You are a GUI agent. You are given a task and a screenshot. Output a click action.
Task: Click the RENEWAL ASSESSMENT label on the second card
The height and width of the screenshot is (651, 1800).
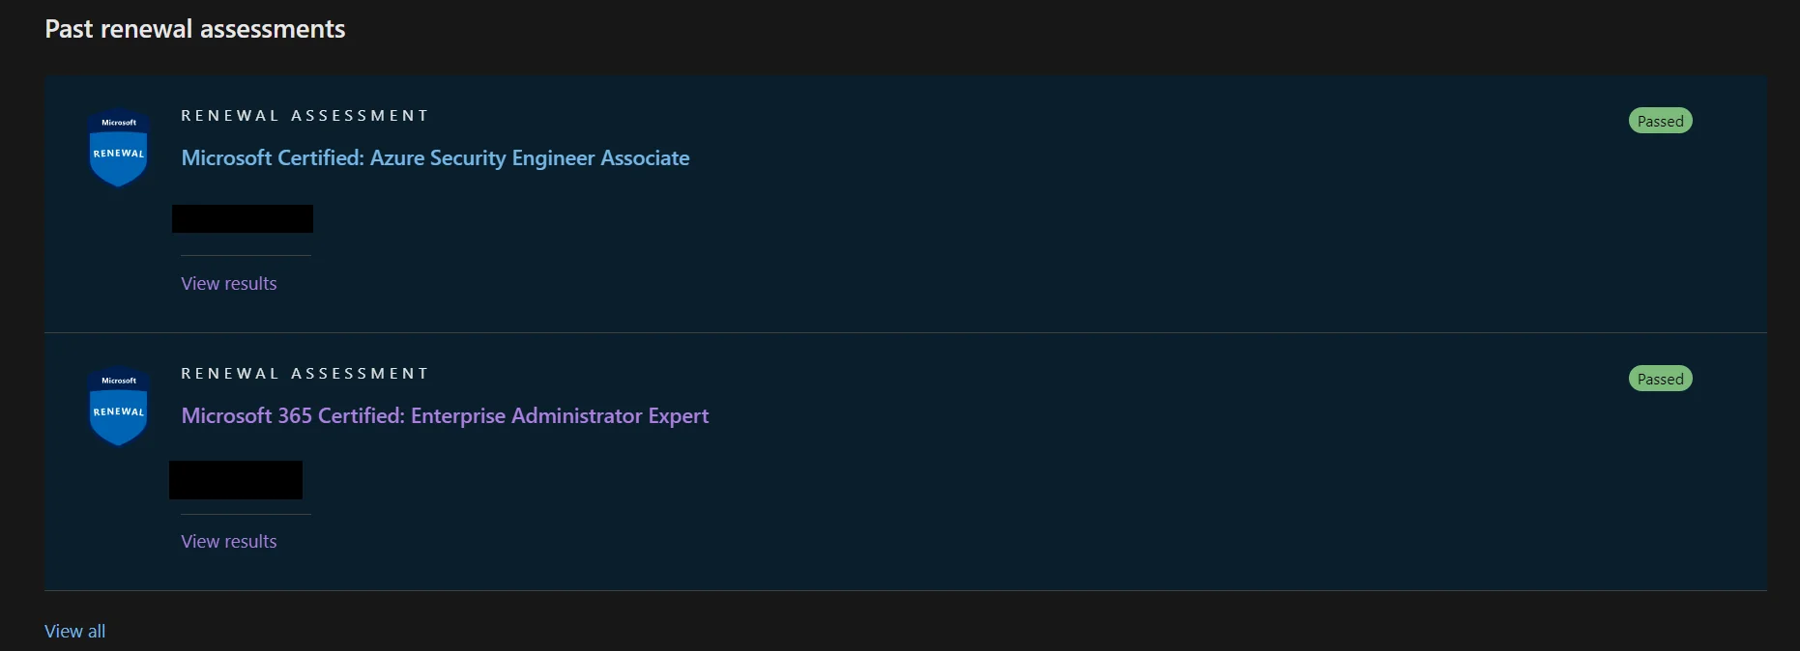pos(305,373)
